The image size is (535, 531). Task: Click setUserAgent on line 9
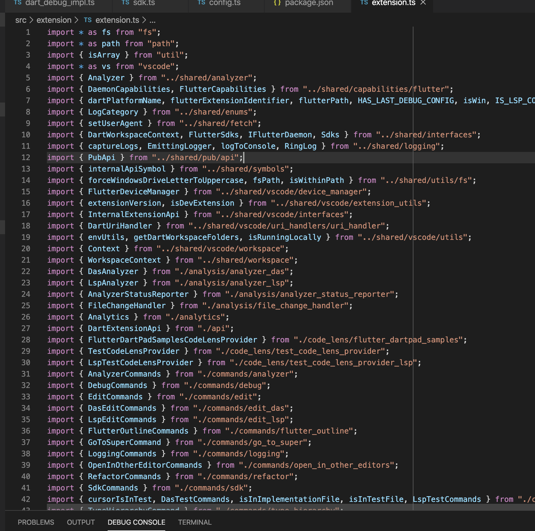coord(116,123)
